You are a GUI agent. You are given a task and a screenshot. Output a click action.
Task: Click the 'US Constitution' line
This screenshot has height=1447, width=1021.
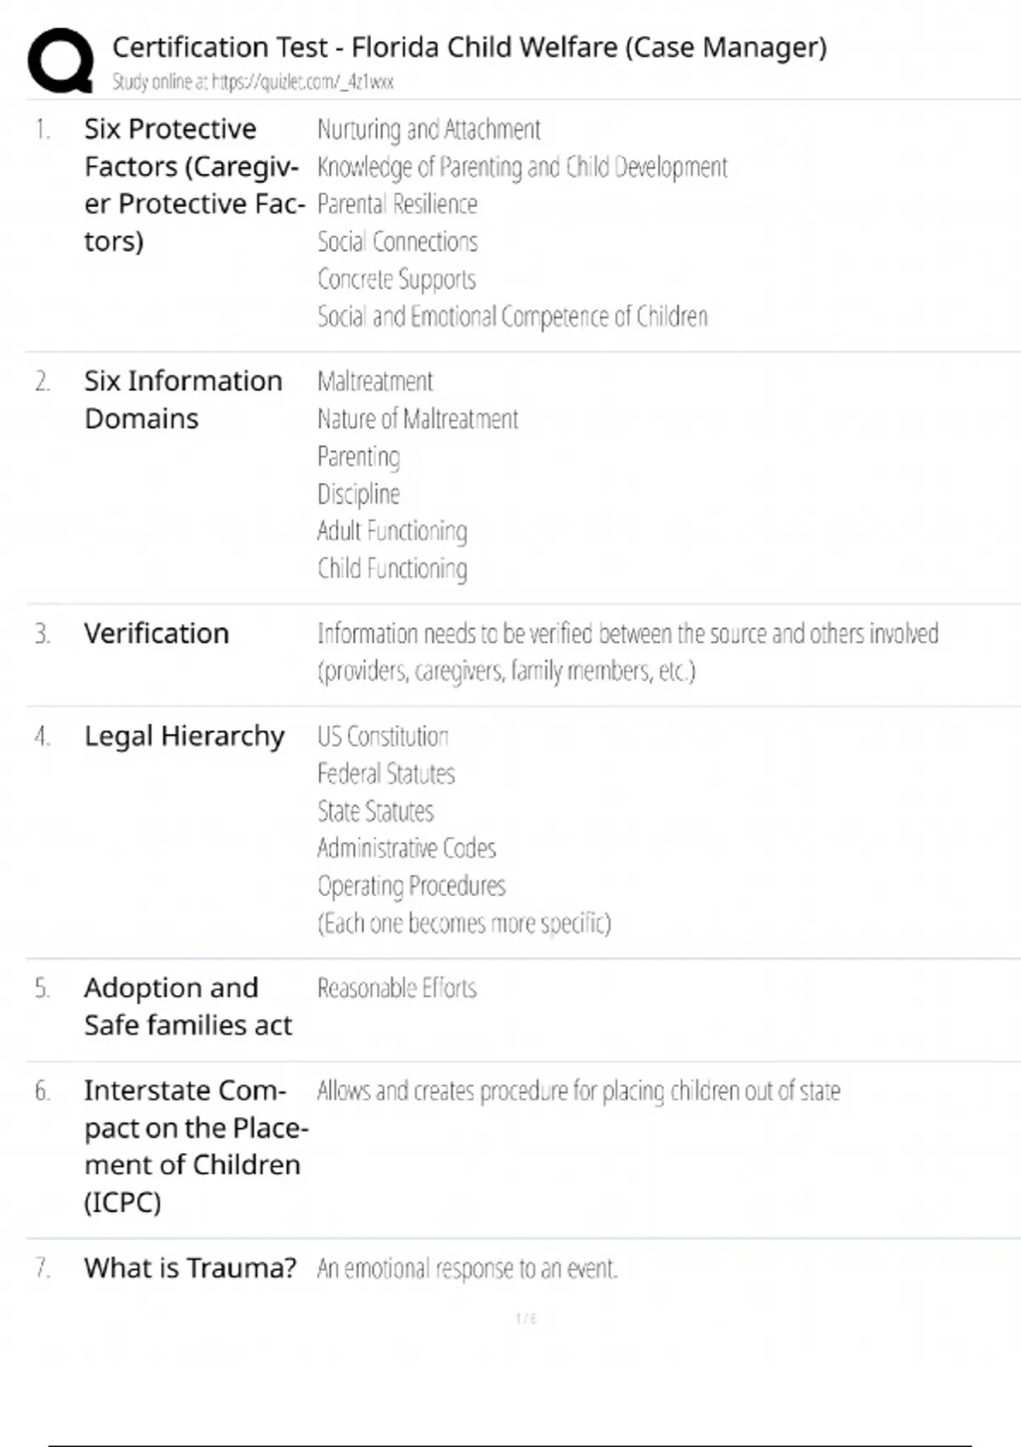383,736
